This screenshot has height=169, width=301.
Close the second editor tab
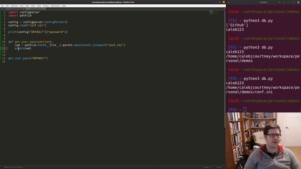[x=44, y=9]
